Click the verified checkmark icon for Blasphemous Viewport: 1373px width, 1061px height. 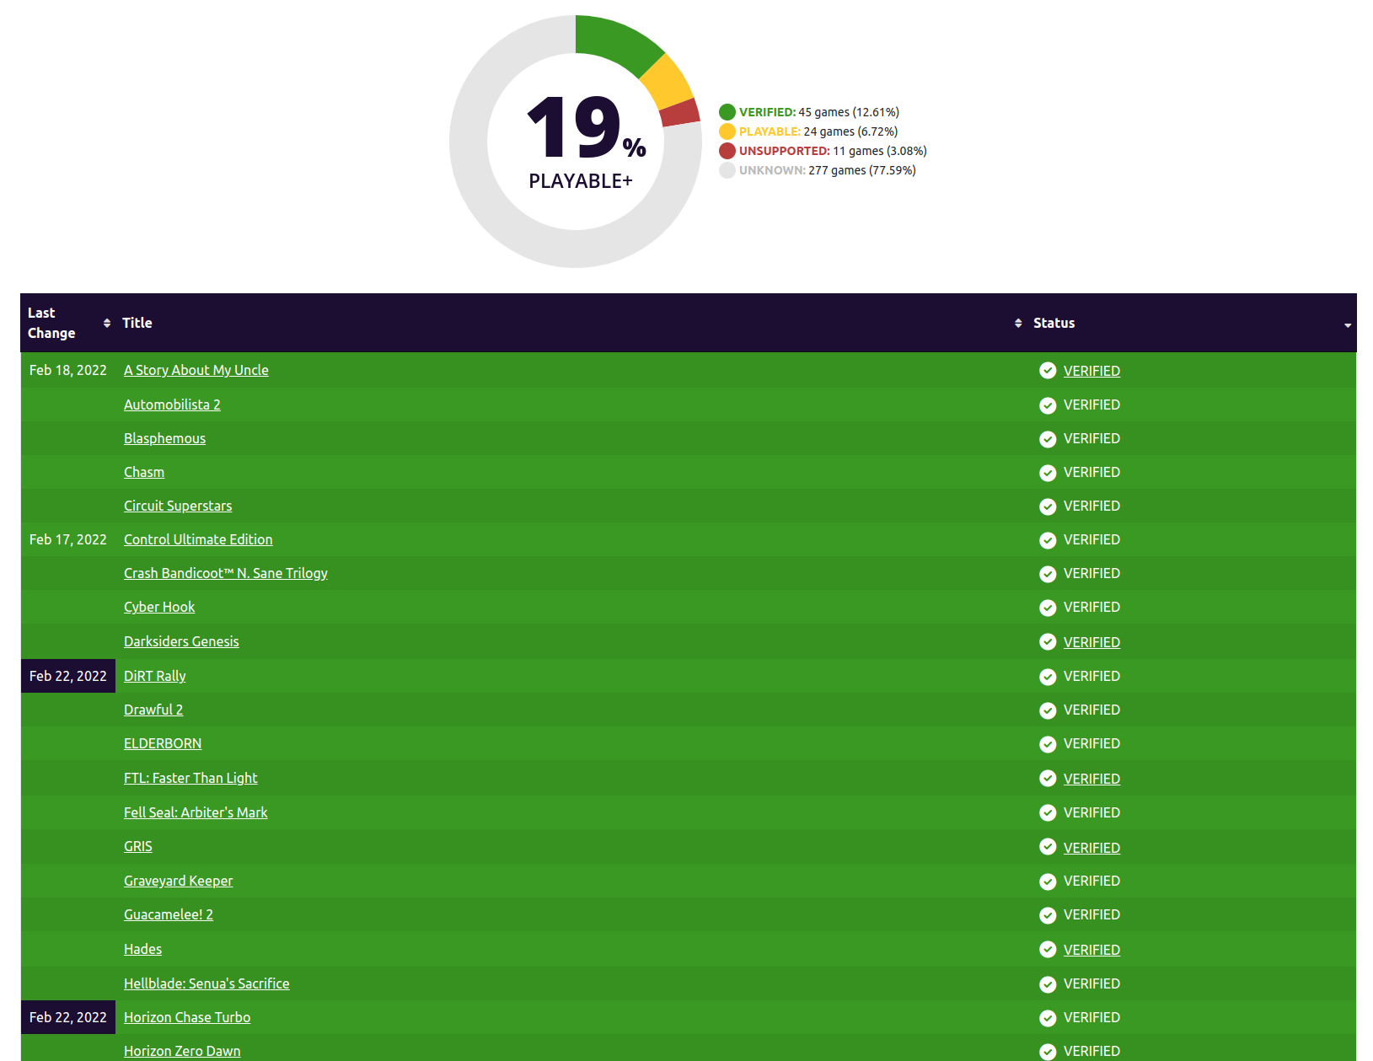click(x=1048, y=439)
